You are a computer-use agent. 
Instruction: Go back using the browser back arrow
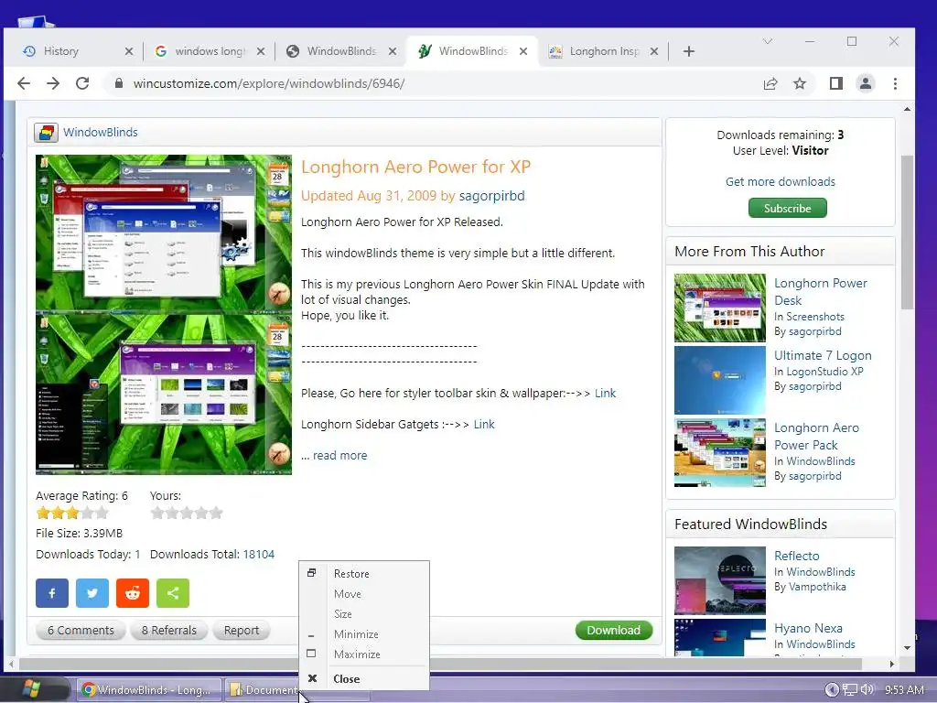(24, 83)
